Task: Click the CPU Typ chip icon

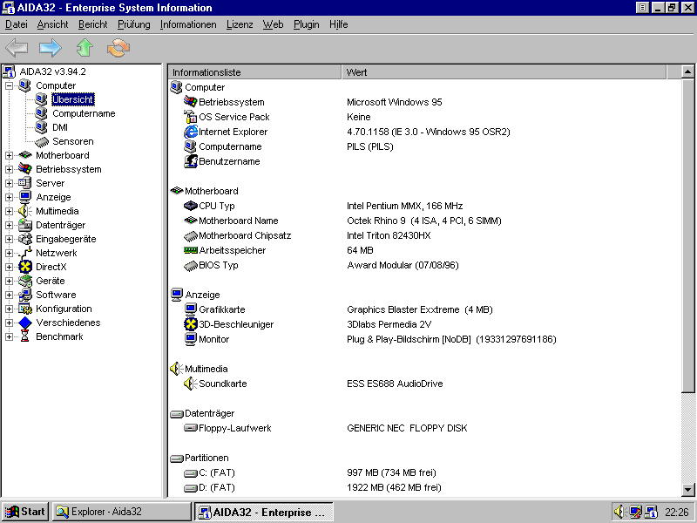Action: (x=191, y=206)
